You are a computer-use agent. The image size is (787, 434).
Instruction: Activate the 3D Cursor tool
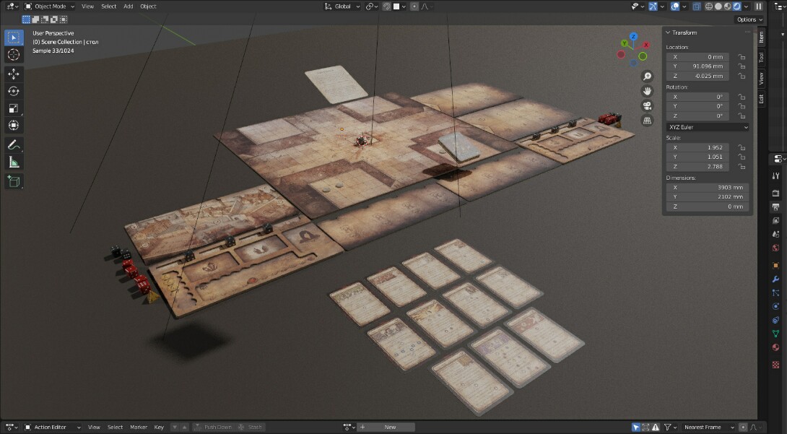(14, 55)
